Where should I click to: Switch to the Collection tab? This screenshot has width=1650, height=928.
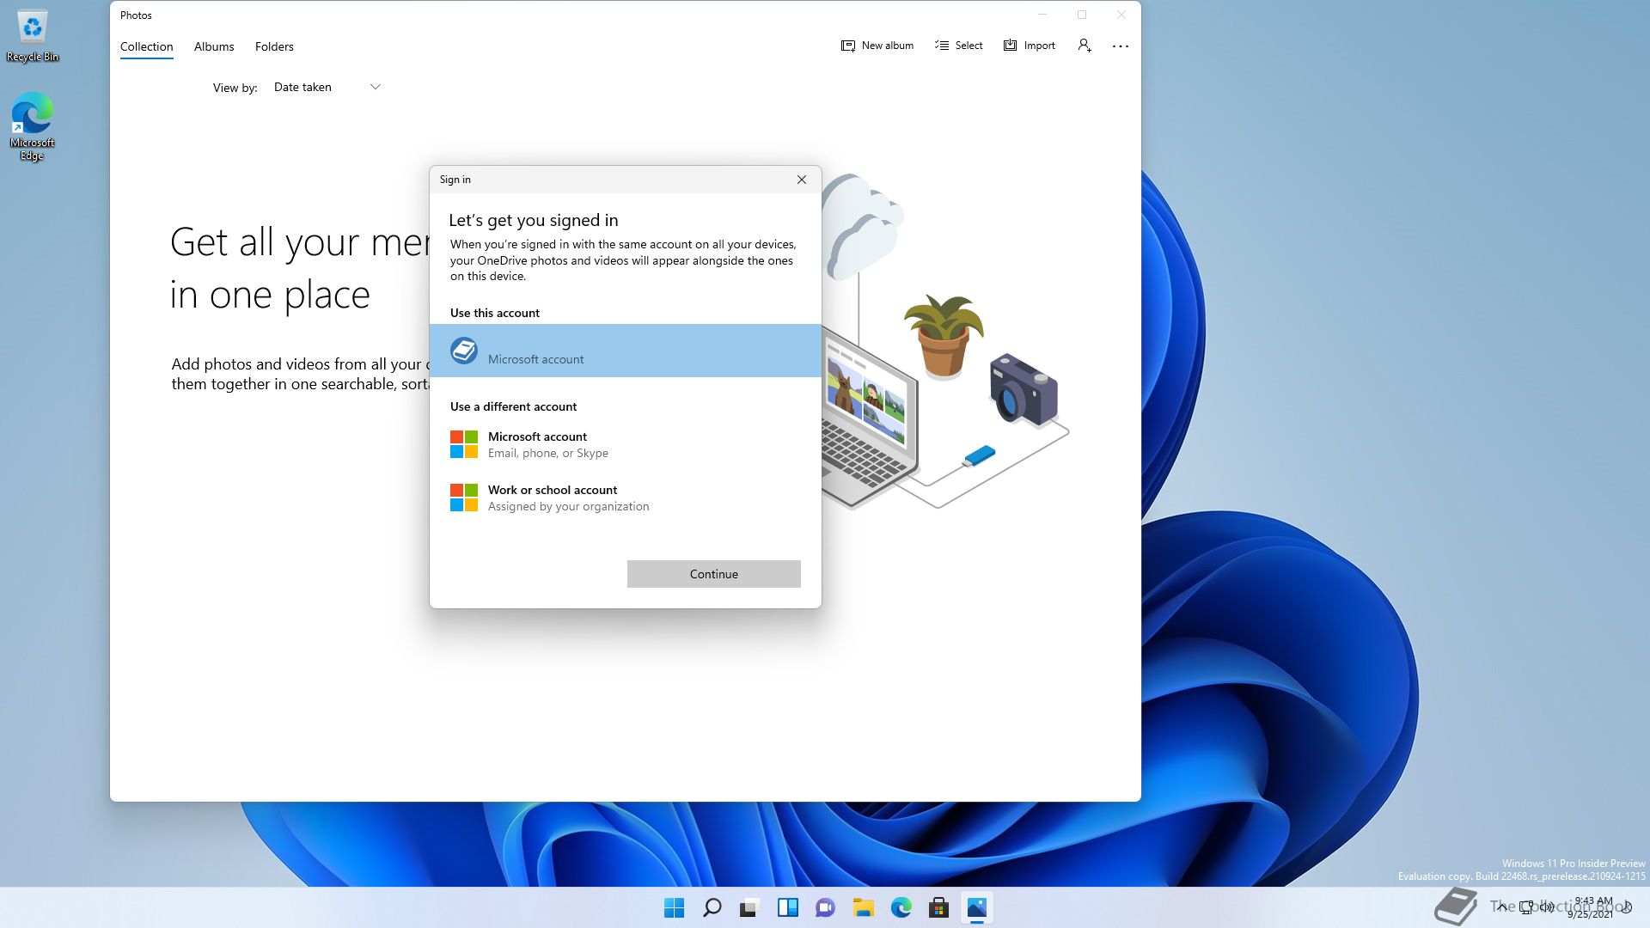tap(146, 46)
